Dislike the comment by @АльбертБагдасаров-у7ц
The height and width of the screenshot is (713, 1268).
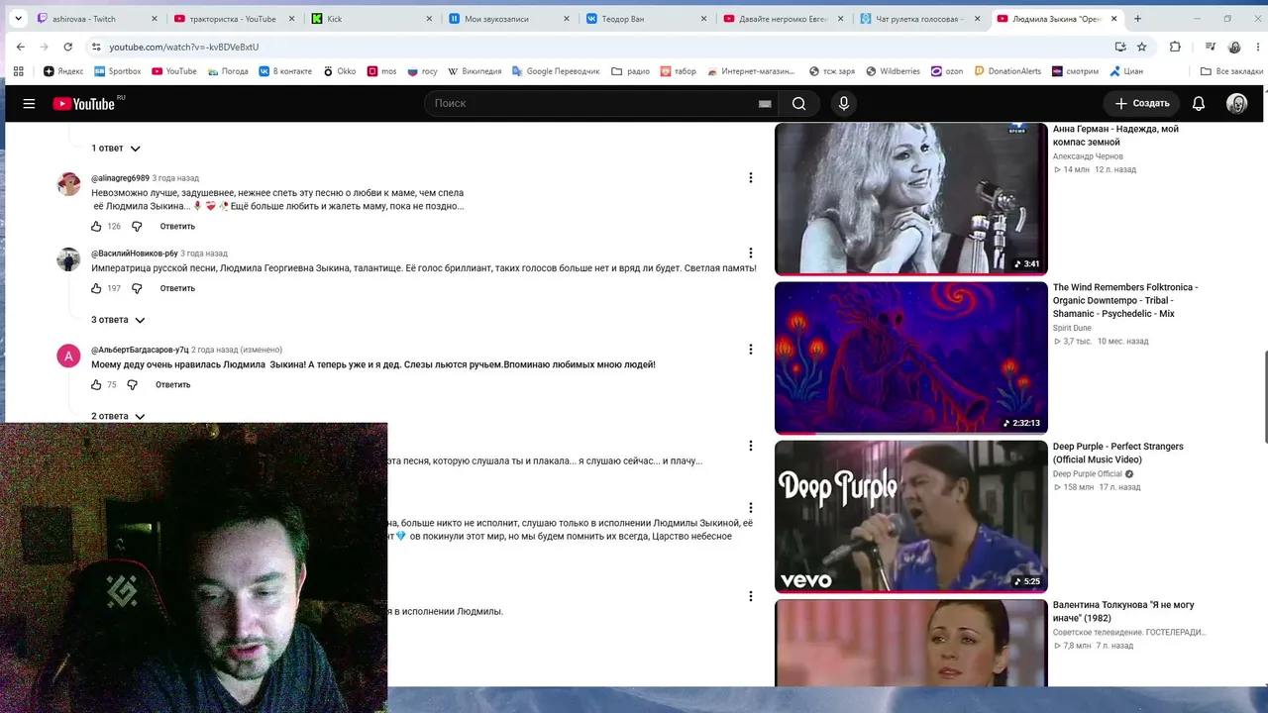click(x=132, y=384)
